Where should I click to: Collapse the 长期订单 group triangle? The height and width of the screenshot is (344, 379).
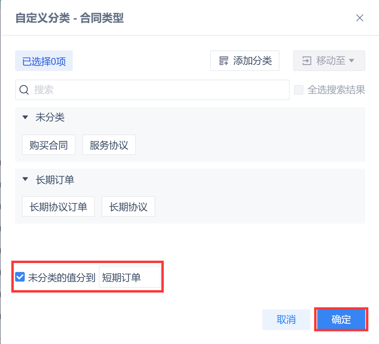click(x=25, y=179)
